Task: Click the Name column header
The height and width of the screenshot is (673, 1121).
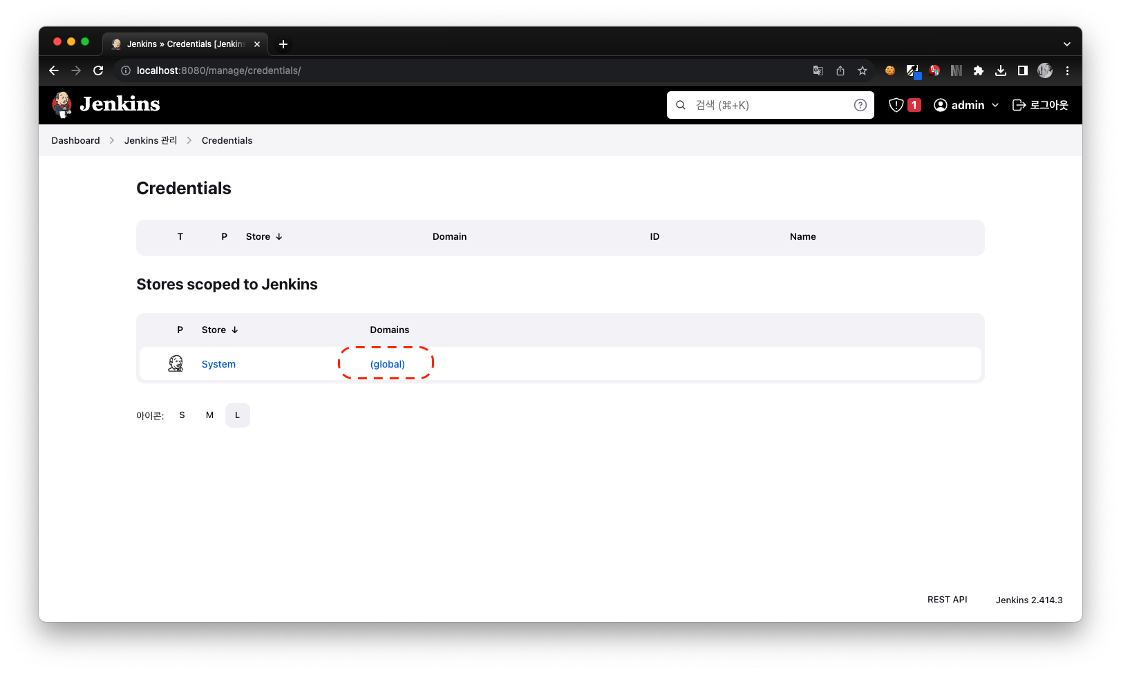Action: (x=802, y=236)
